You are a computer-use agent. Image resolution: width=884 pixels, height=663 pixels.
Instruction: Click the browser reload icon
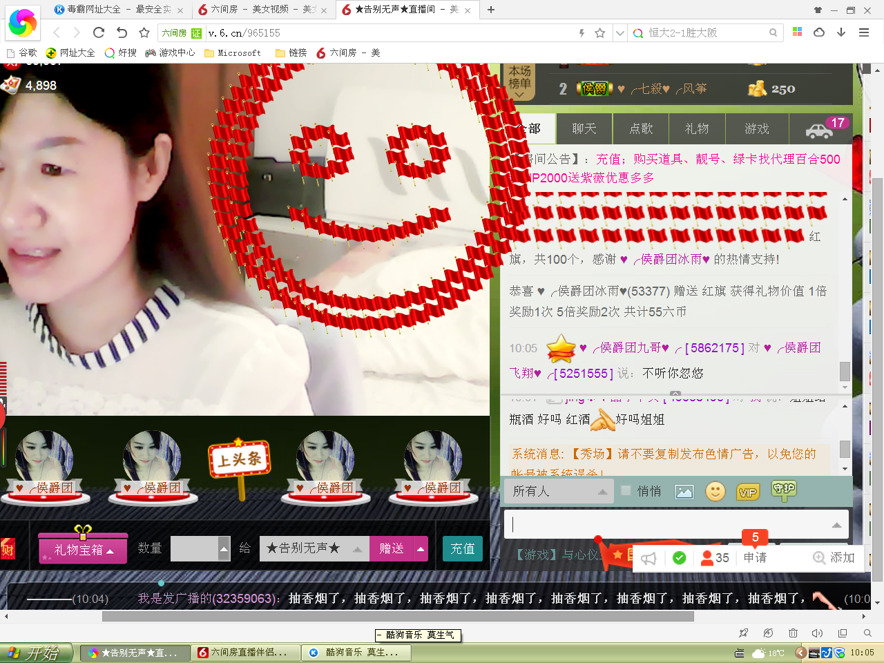pyautogui.click(x=99, y=32)
